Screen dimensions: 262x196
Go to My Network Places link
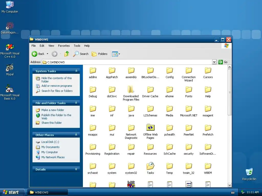(x=53, y=157)
